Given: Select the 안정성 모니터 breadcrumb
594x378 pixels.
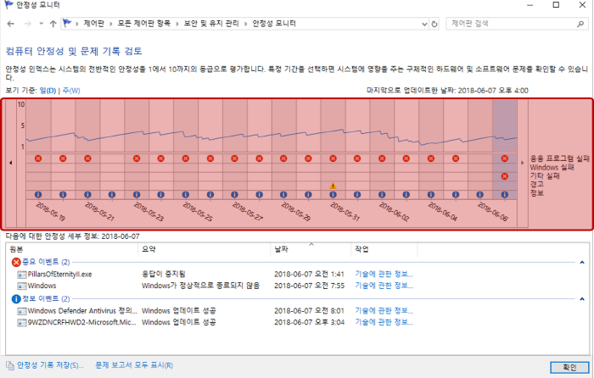Looking at the screenshot, I should 274,24.
